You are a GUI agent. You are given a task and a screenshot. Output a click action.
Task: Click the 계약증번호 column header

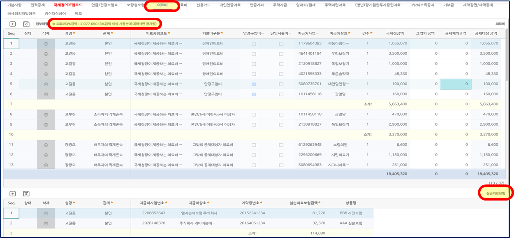pos(252,203)
